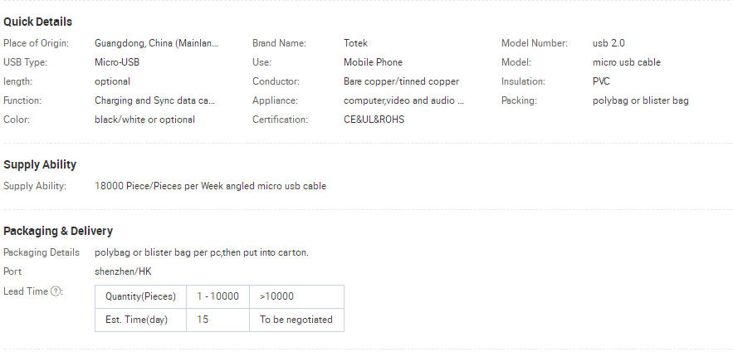Click the Supply Ability section heading
The width and height of the screenshot is (733, 352).
[x=39, y=164]
